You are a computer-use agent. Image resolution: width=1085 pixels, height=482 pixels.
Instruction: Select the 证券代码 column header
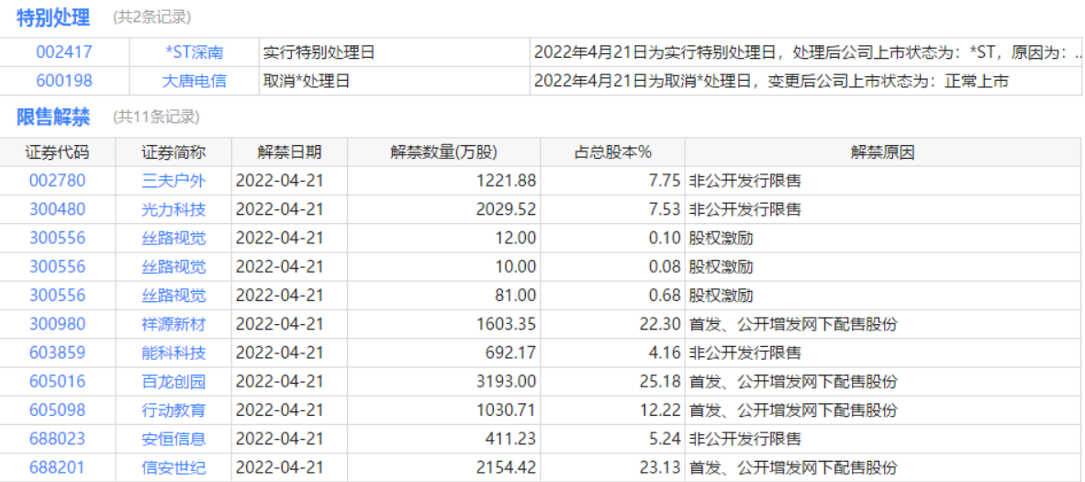coord(58,152)
